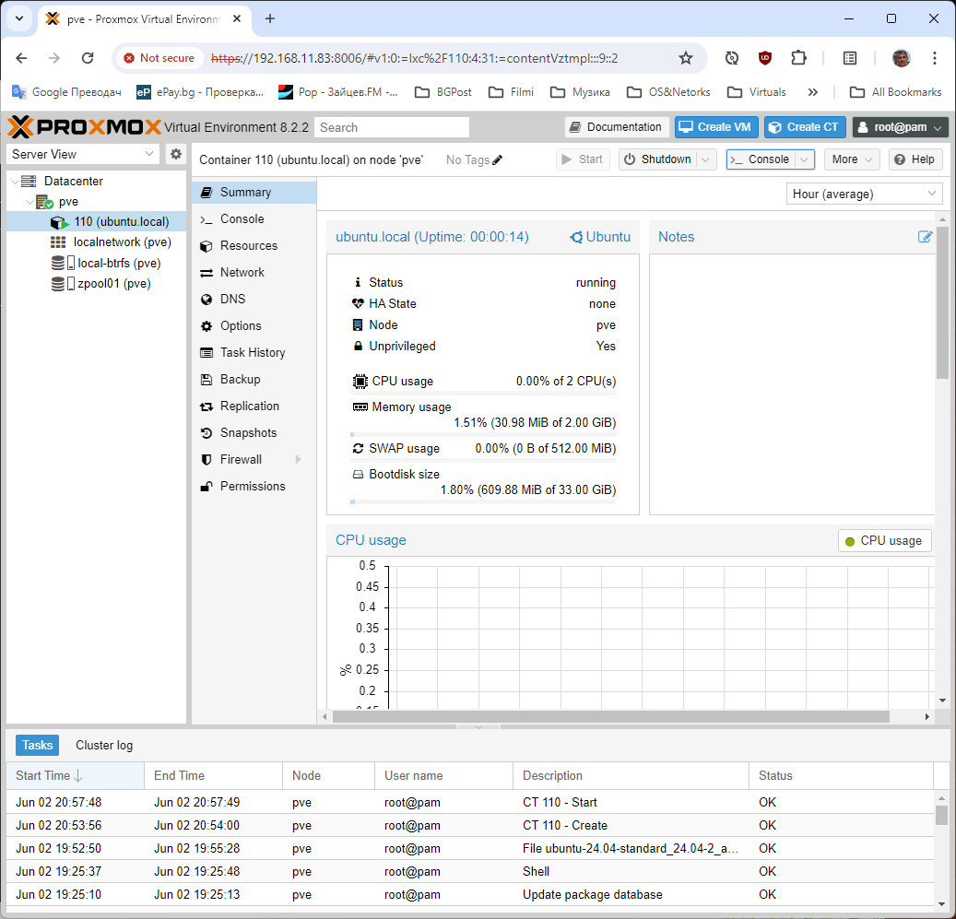Select local-btrfs (pve) storage
Viewport: 956px width, 919px height.
96,263
